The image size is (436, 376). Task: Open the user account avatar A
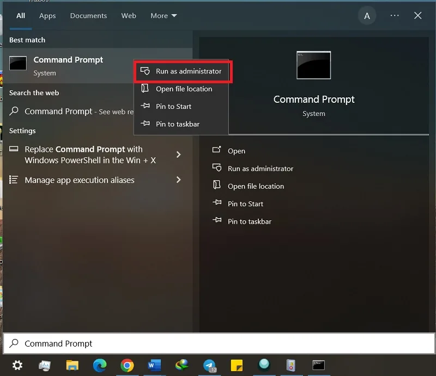[x=367, y=16]
